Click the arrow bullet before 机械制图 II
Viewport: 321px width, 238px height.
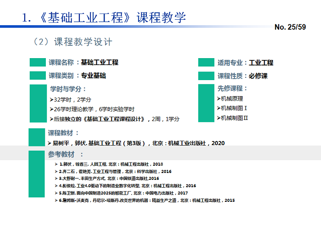[x=218, y=118]
